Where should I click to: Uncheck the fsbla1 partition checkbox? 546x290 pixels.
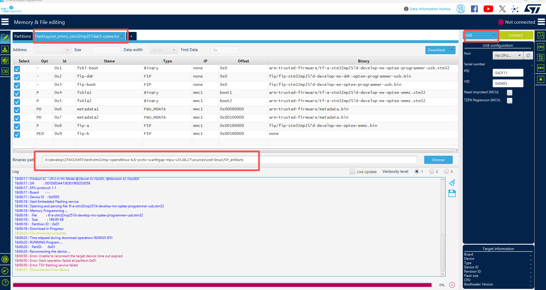(17, 93)
